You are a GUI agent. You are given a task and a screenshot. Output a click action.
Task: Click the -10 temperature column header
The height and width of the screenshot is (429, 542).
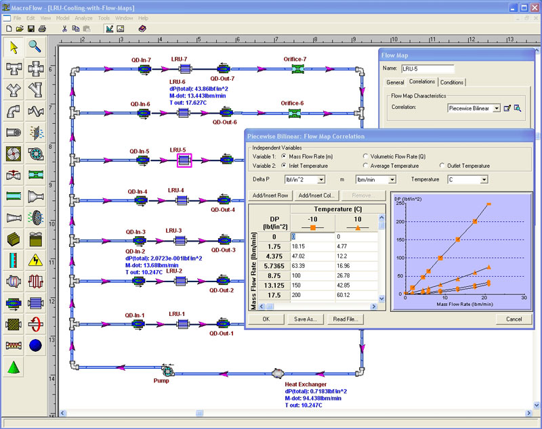pos(313,223)
